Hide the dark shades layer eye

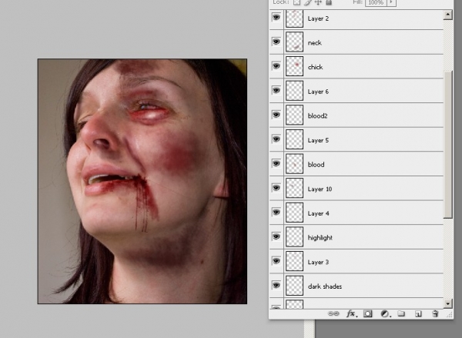[276, 285]
